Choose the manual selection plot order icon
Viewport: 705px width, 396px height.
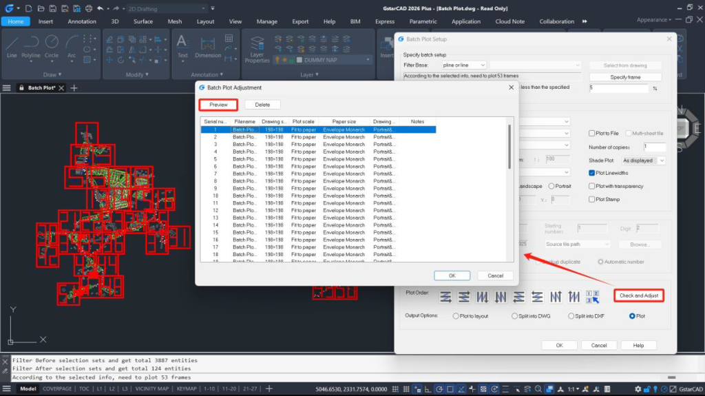[591, 297]
